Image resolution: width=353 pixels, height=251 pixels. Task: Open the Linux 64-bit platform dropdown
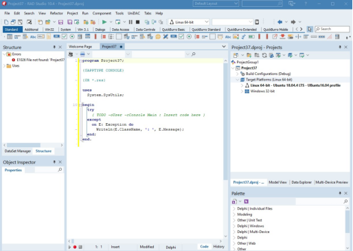207,22
